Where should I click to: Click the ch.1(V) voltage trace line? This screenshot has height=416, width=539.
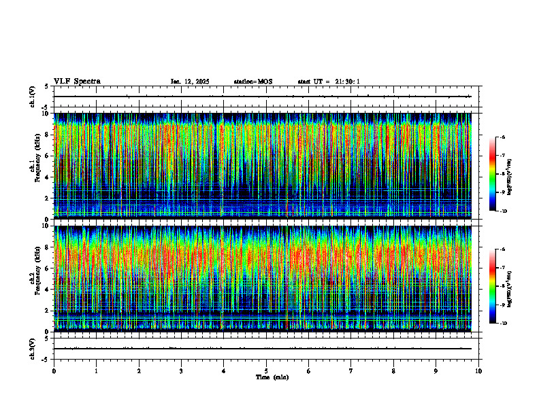262,97
